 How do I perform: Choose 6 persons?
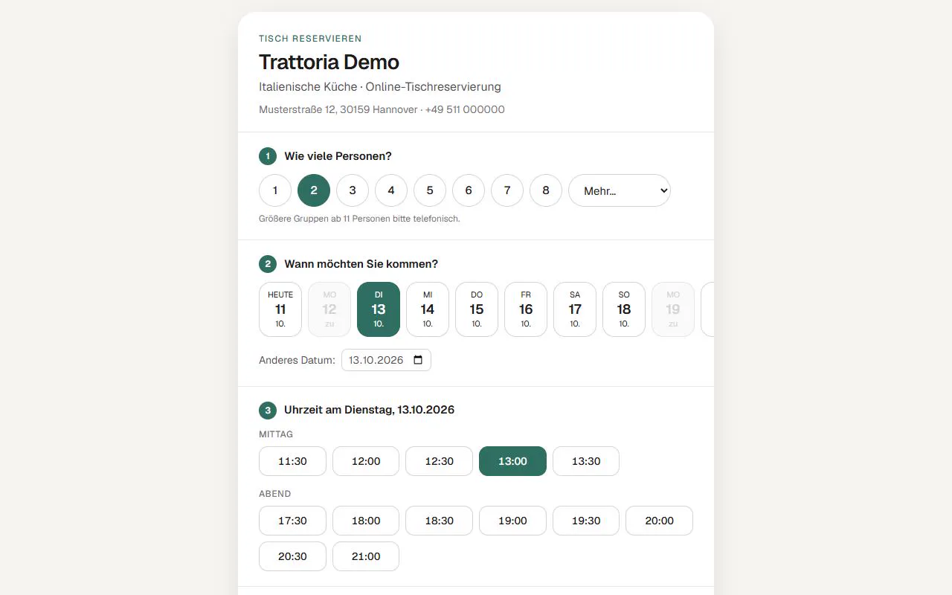pos(469,190)
